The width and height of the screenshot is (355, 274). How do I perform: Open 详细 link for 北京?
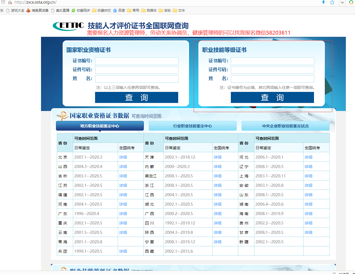click(123, 157)
